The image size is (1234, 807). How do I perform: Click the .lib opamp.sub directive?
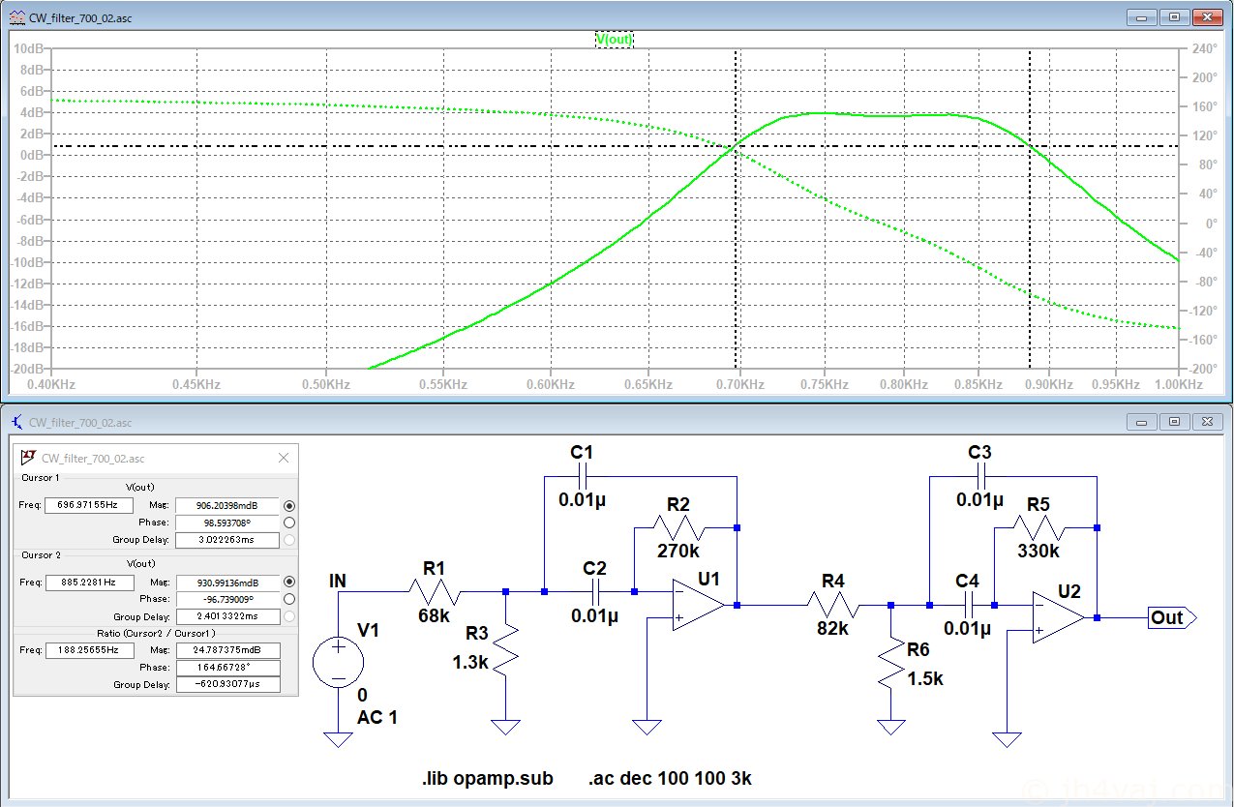(x=487, y=779)
